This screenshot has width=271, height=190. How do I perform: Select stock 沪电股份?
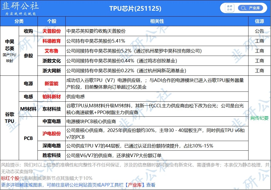click(51, 134)
